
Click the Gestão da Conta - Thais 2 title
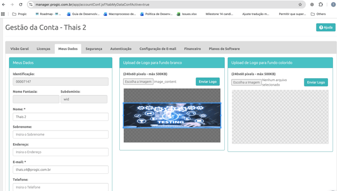click(x=46, y=28)
